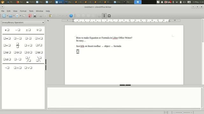This screenshot has height=114, width=204.
Task: Insert the logical AND operator
Action: 18,68
